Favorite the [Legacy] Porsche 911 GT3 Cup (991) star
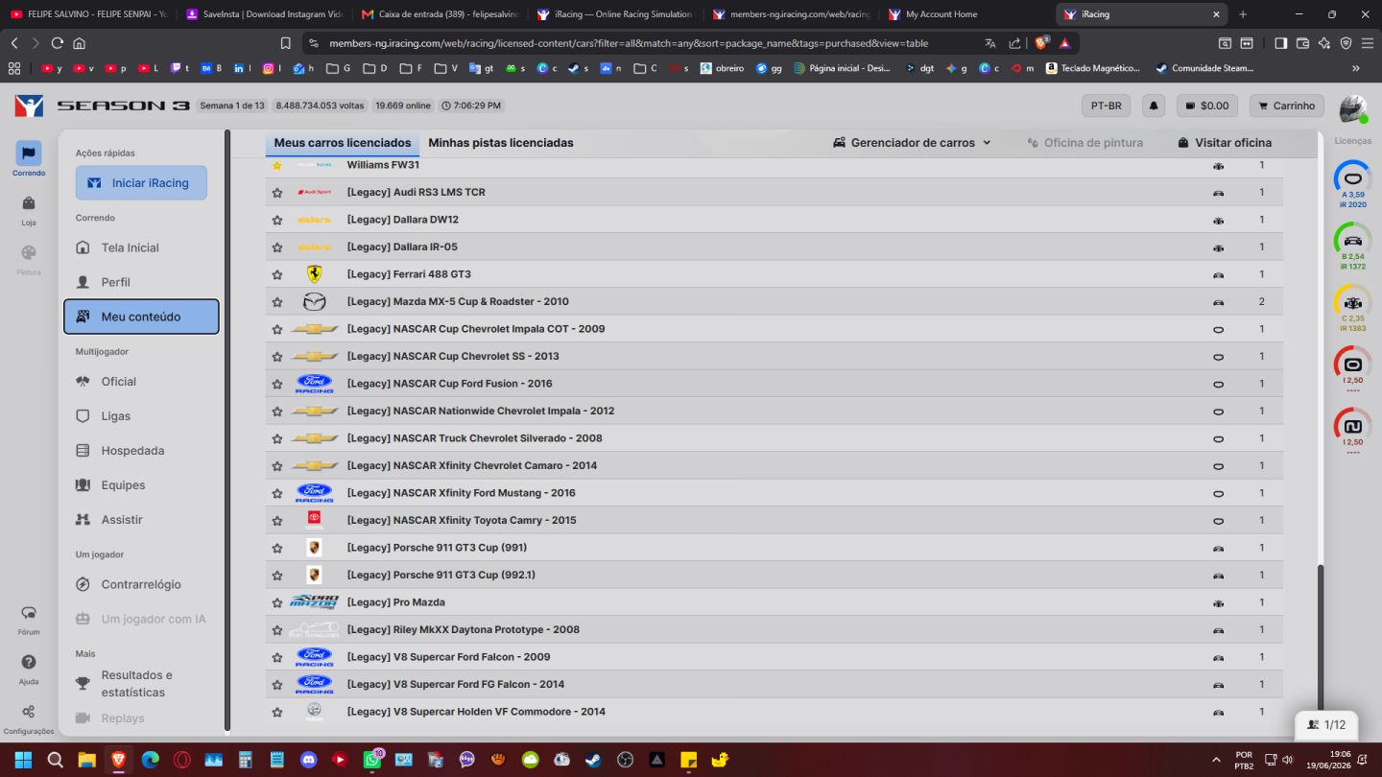The image size is (1382, 777). coord(277,548)
